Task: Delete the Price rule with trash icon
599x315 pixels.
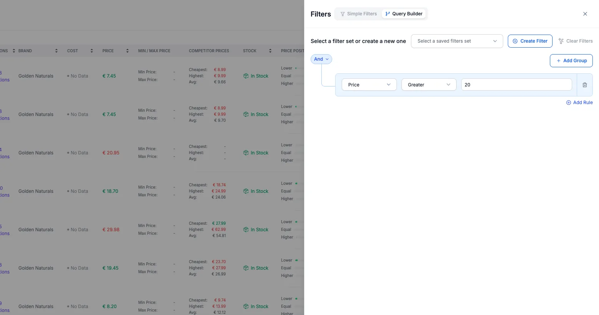Action: 585,85
